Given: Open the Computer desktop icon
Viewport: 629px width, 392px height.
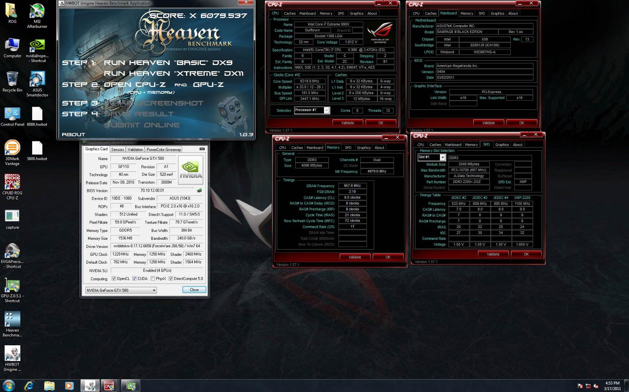Looking at the screenshot, I should 12,48.
